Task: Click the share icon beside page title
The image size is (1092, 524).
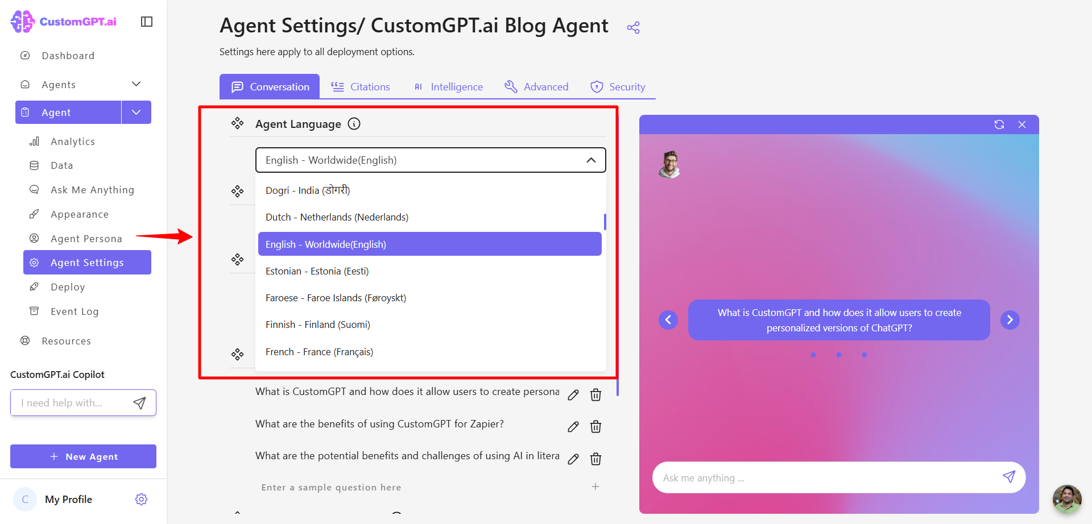Action: pyautogui.click(x=633, y=27)
